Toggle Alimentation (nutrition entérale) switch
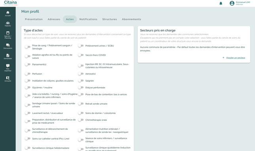255x151 pixels. coord(81,130)
